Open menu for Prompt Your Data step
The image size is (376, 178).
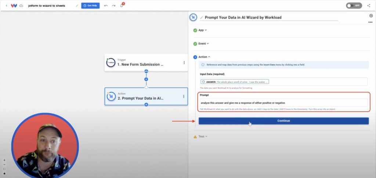point(184,96)
